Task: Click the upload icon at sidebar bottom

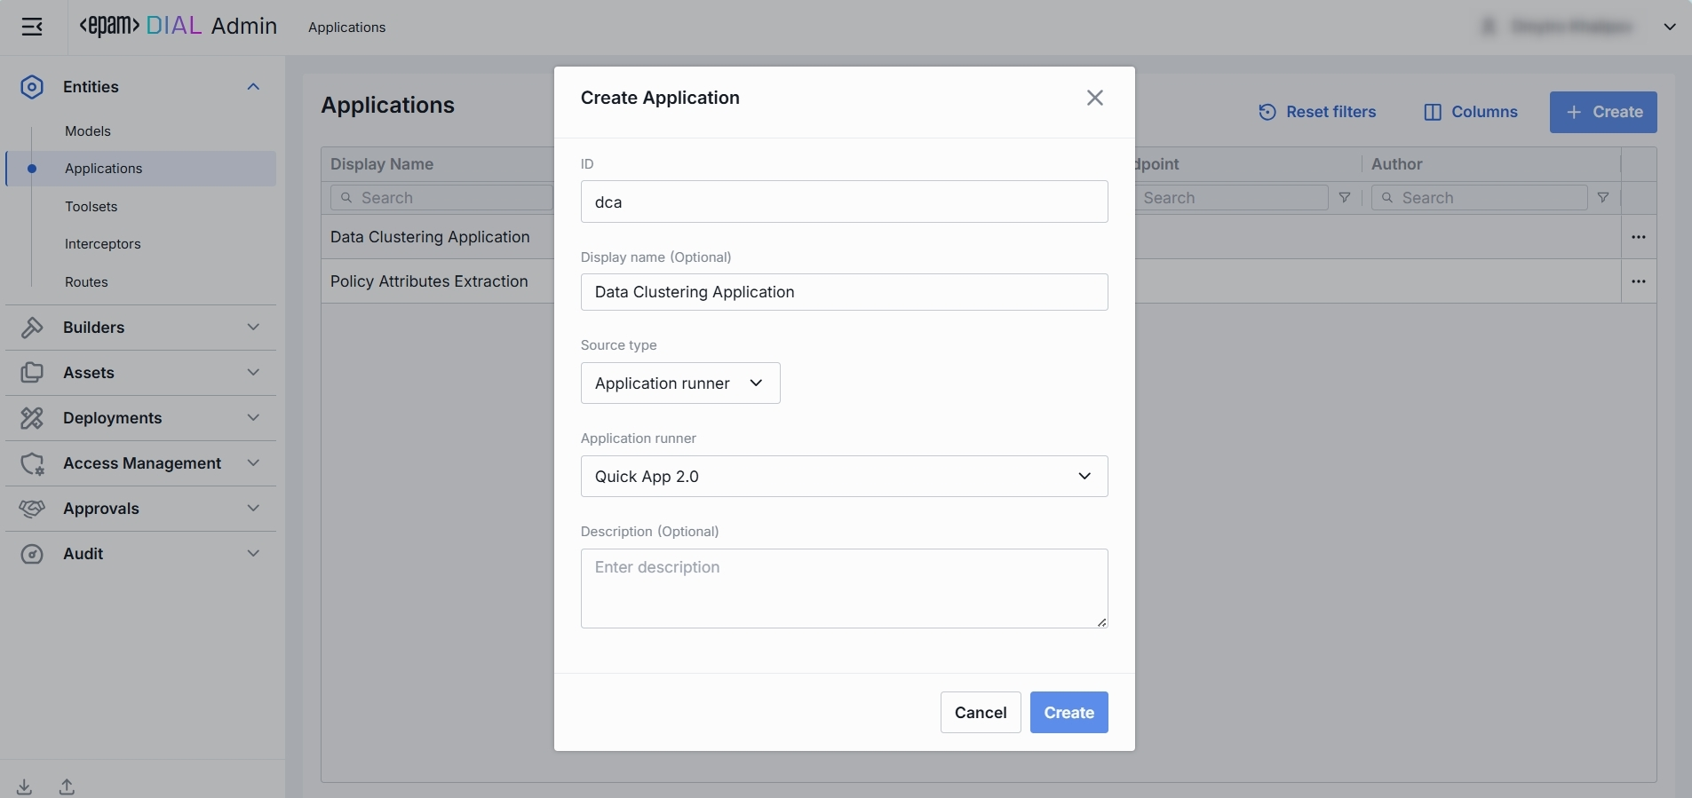Action: (67, 786)
